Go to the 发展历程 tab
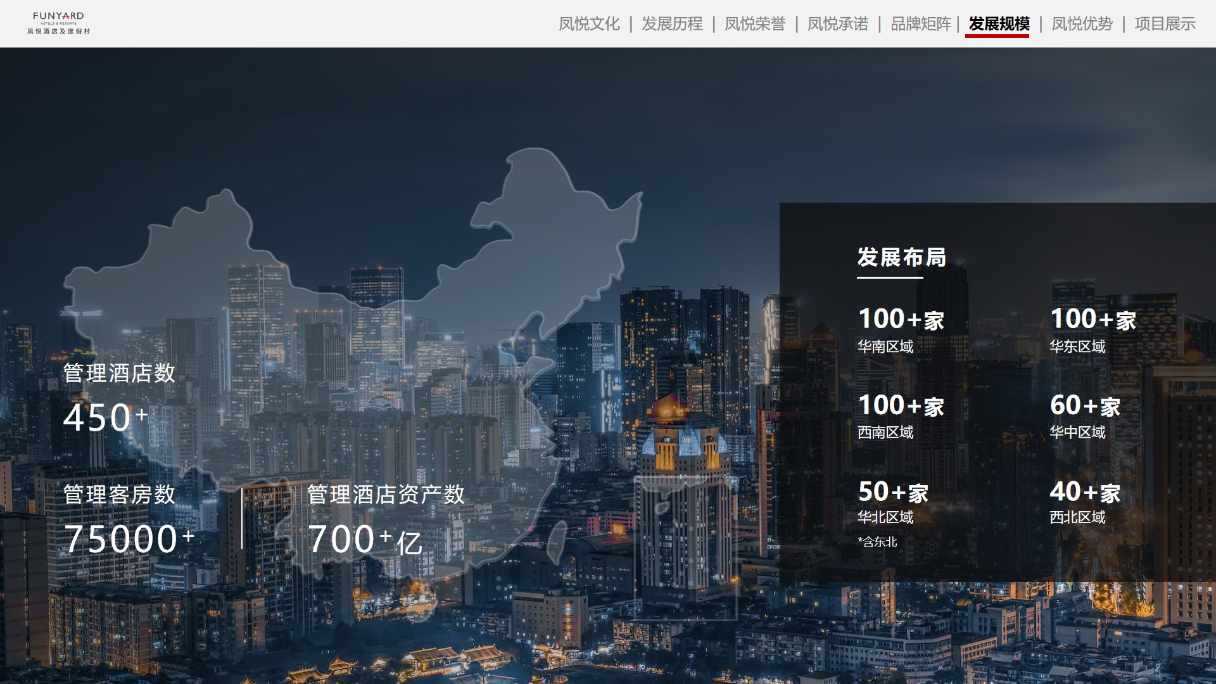Screen dimensions: 1216x684 tap(671, 24)
